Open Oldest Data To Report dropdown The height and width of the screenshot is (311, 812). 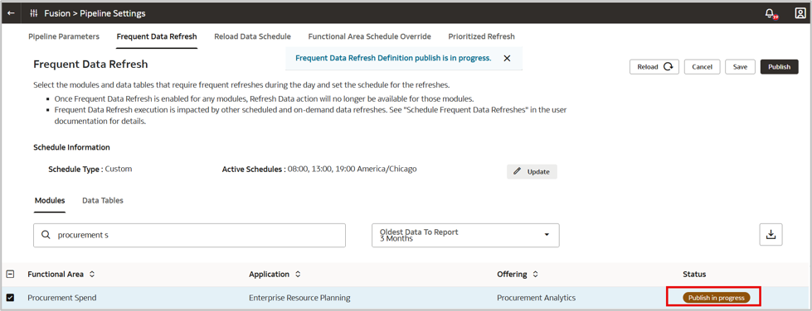465,235
